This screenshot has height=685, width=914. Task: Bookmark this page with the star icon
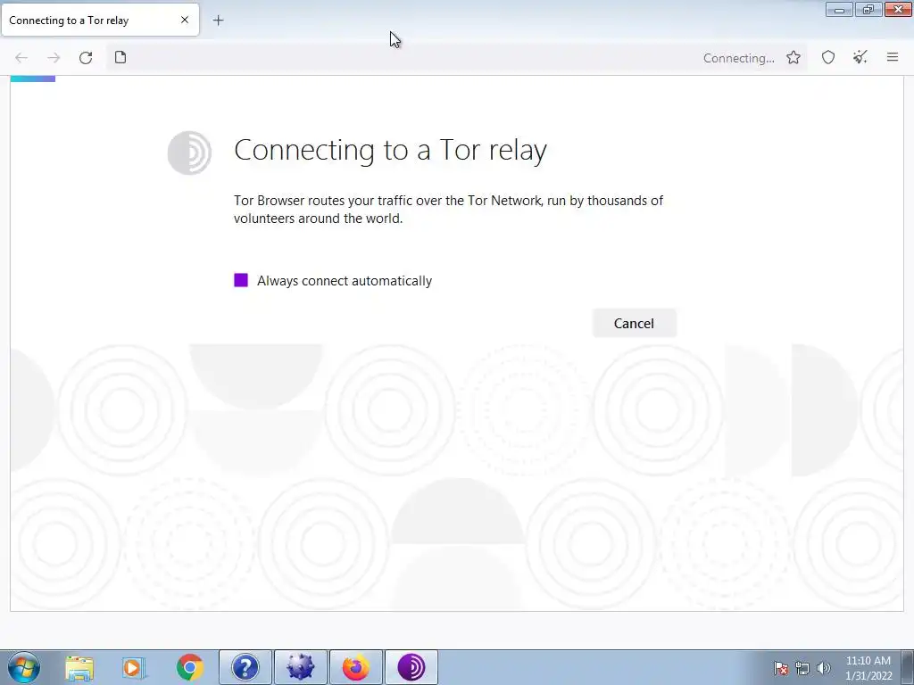(794, 57)
